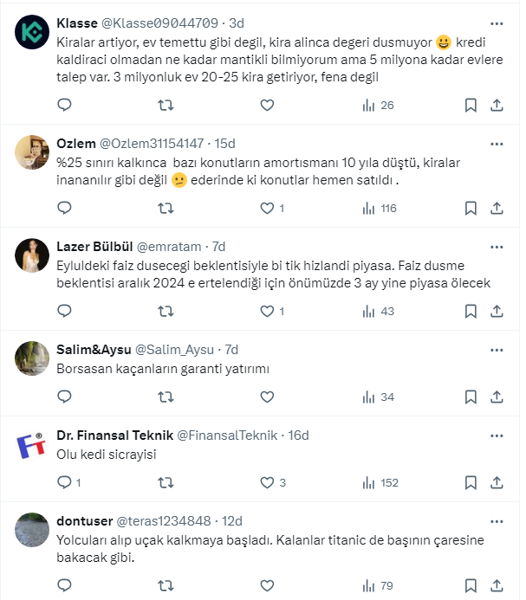Image resolution: width=526 pixels, height=600 pixels.
Task: Open more options menu on Ozlem's tweet
Action: [497, 143]
